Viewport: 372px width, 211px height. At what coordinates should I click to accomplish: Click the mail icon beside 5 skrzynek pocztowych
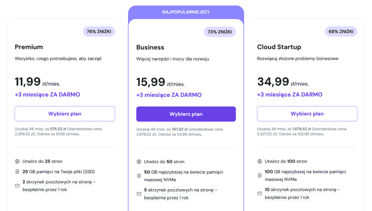coord(139,194)
